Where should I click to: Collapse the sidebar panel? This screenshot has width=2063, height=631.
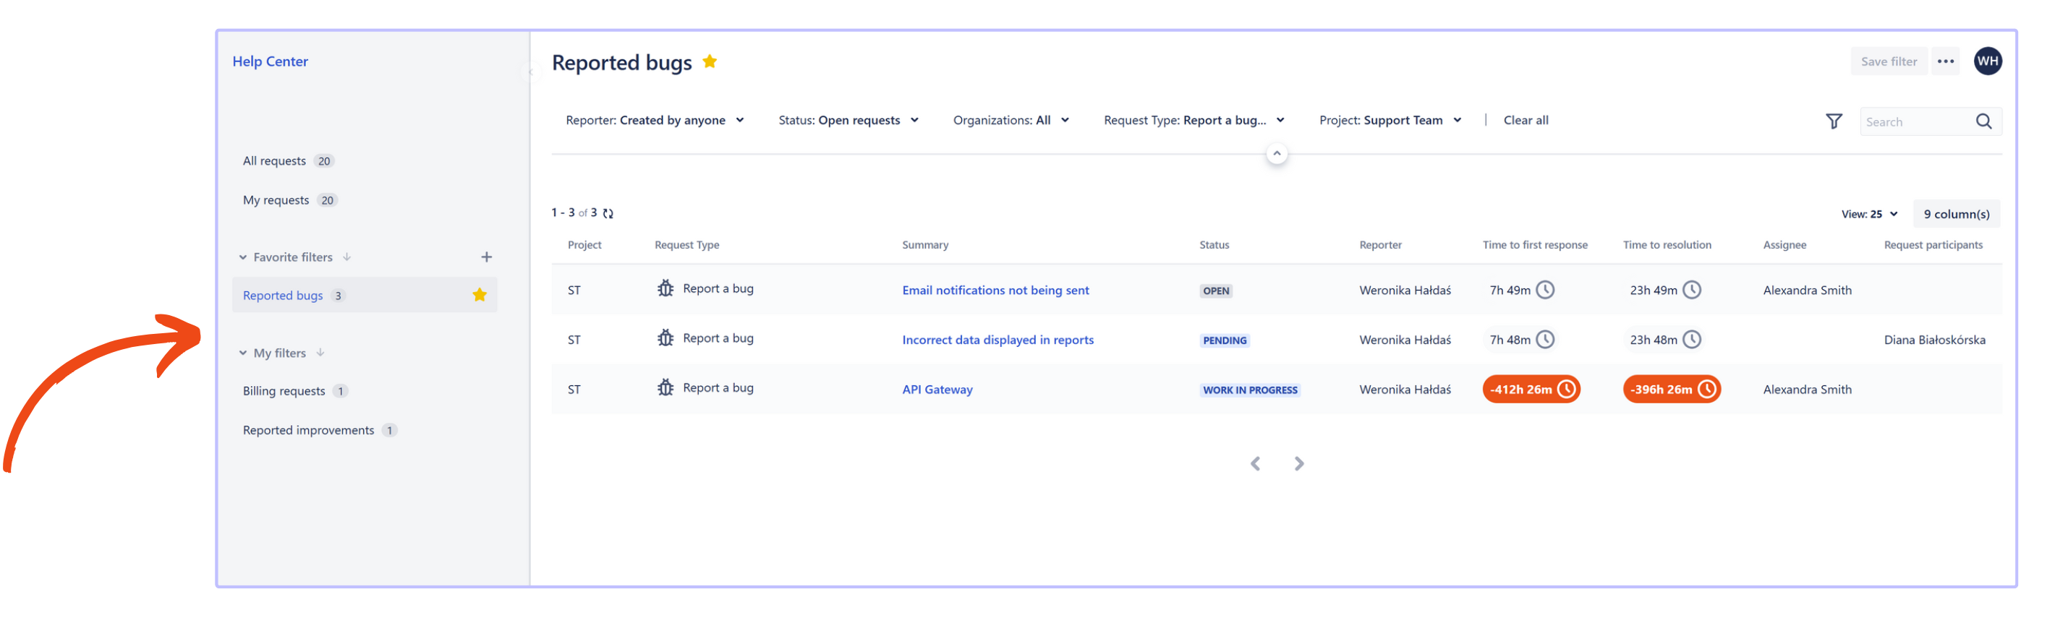(x=529, y=72)
